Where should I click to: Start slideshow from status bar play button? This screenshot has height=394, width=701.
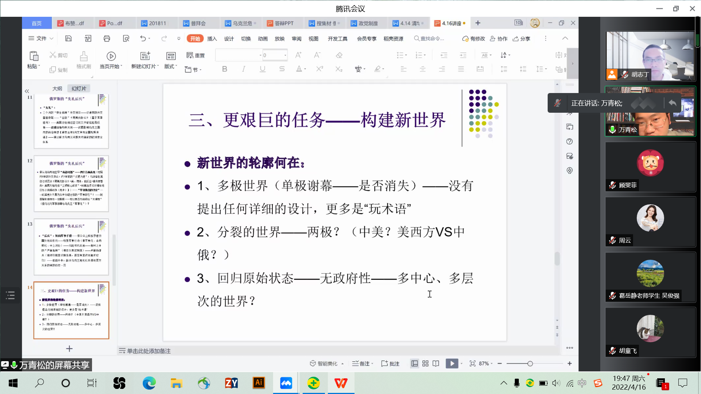point(452,363)
